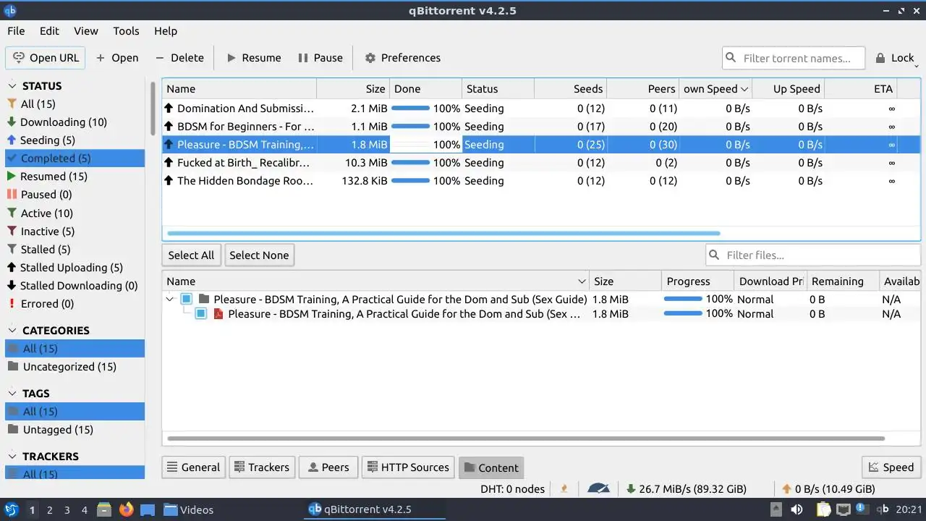This screenshot has width=926, height=521.
Task: Collapse the CATEGORIES filter section
Action: 12,330
